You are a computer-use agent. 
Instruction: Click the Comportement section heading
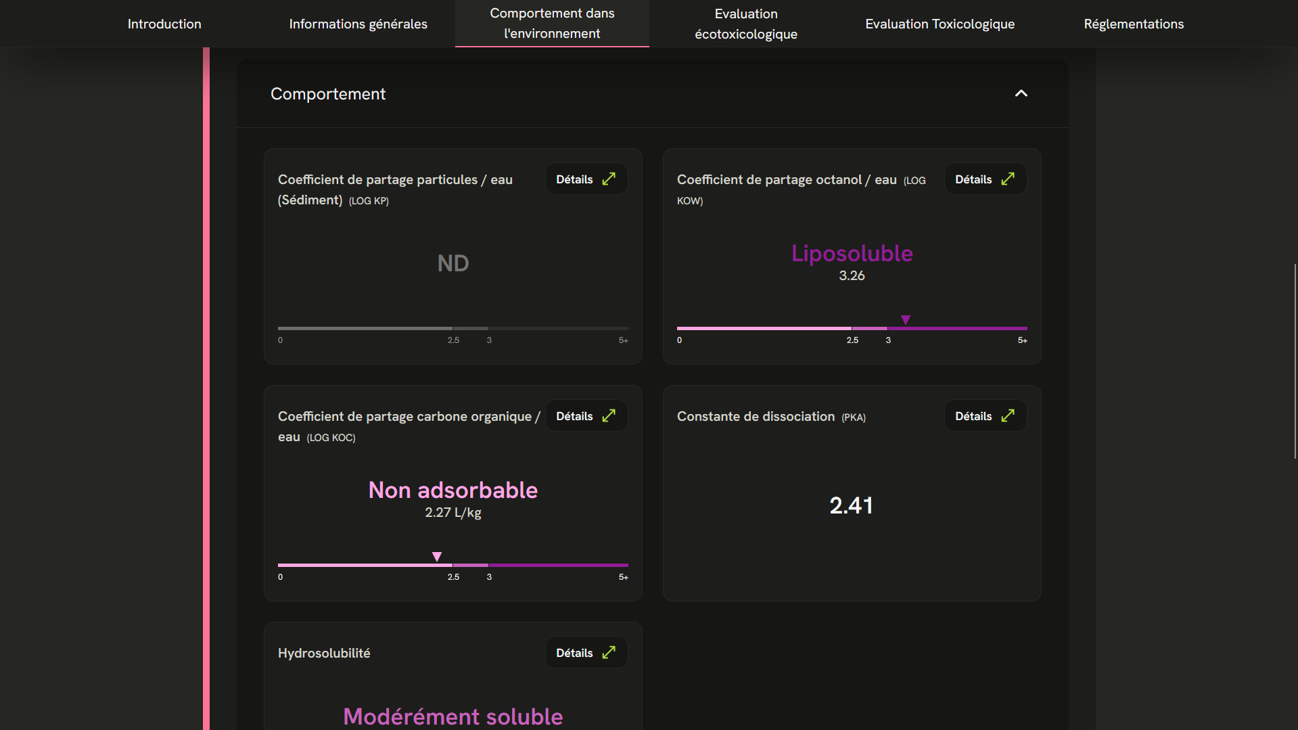click(328, 94)
